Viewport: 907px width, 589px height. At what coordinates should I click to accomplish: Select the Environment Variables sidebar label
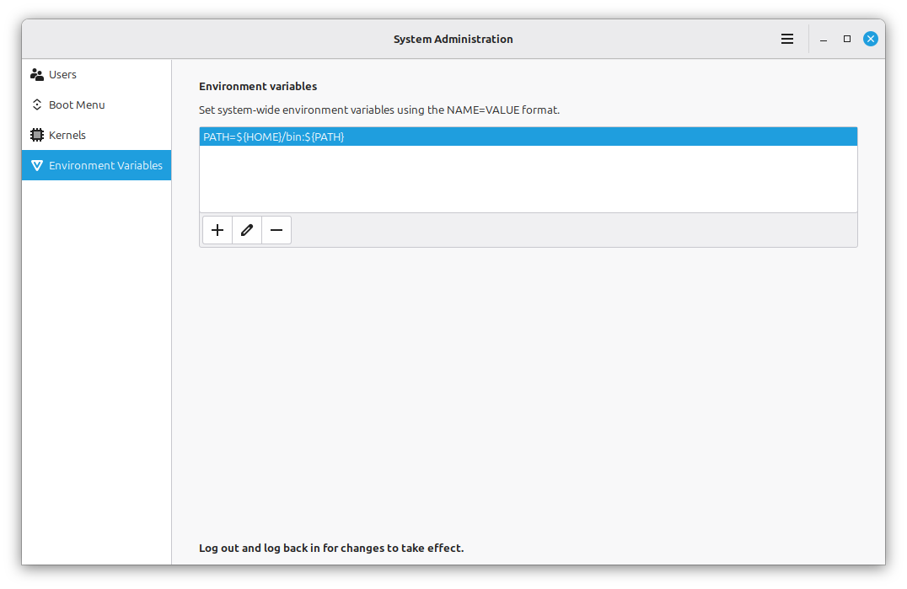pyautogui.click(x=106, y=165)
